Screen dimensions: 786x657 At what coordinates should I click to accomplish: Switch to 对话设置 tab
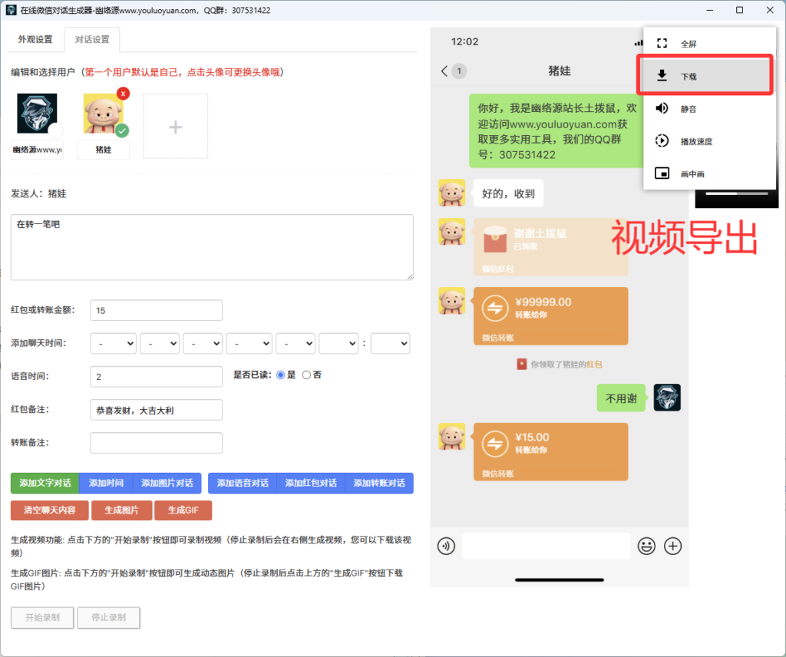tap(92, 39)
